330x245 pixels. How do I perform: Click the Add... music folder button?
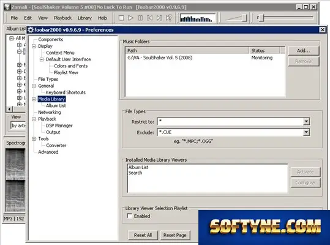tap(304, 51)
